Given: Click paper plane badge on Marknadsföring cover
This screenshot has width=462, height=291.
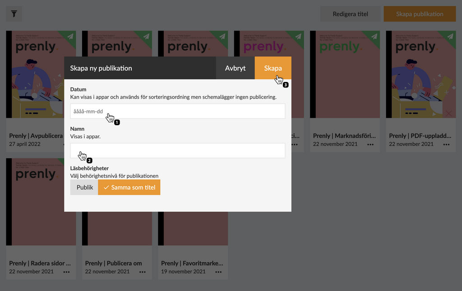Looking at the screenshot, I should pos(373,36).
